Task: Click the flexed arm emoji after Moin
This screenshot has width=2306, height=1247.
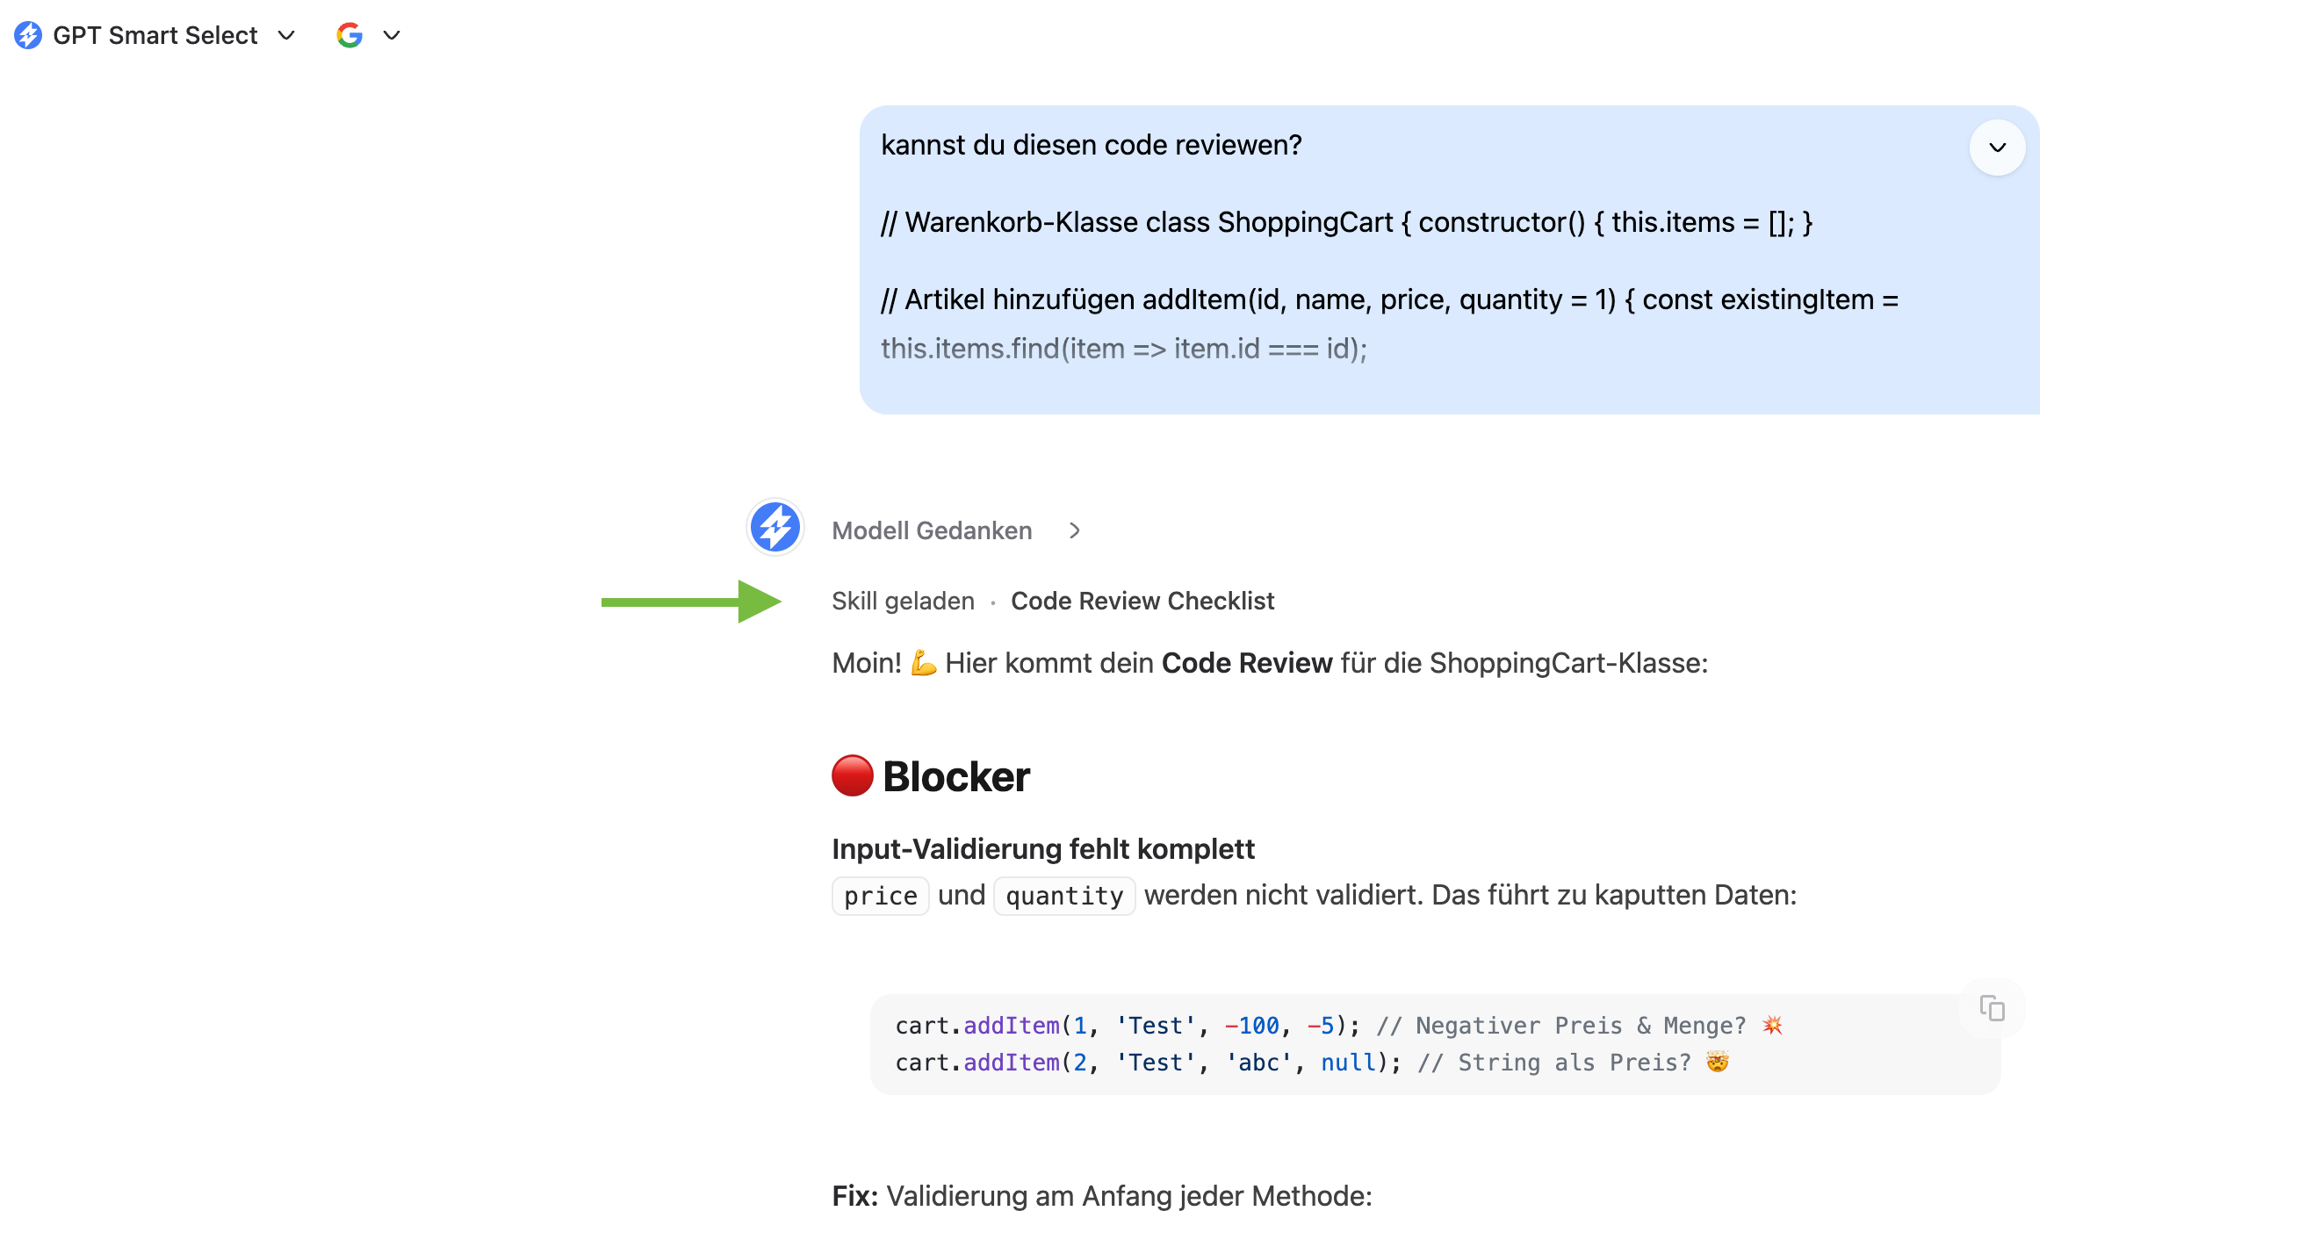Action: pos(923,663)
